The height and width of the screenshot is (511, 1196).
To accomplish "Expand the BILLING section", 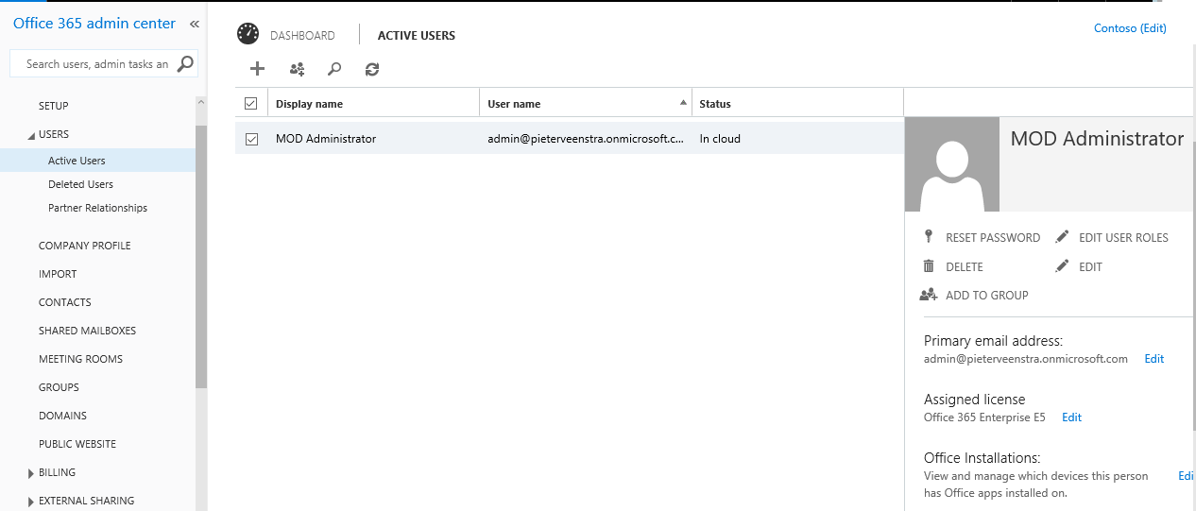I will point(31,472).
